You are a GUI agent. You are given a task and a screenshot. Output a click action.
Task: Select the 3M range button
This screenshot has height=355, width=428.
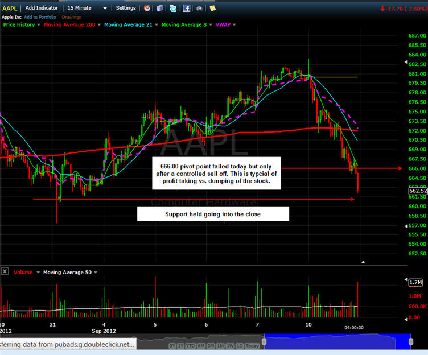pos(211,346)
